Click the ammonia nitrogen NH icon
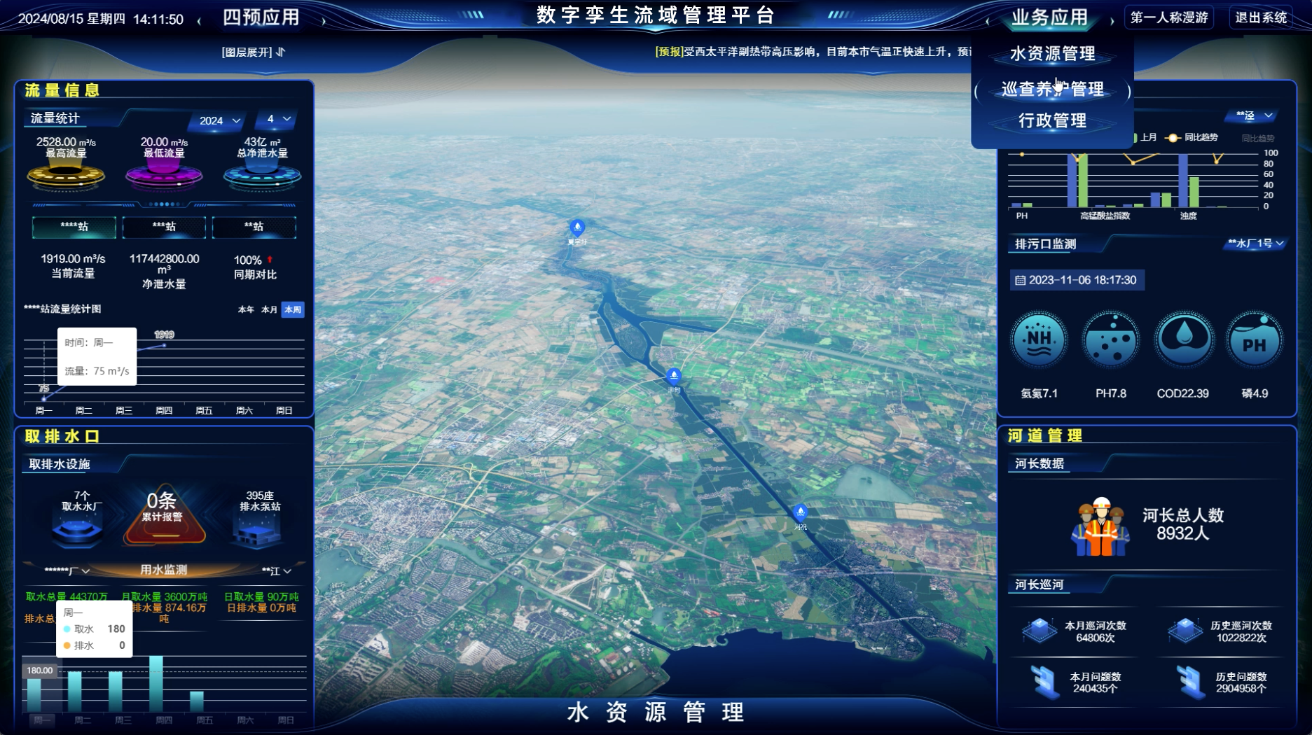Viewport: 1312px width, 735px height. tap(1039, 339)
